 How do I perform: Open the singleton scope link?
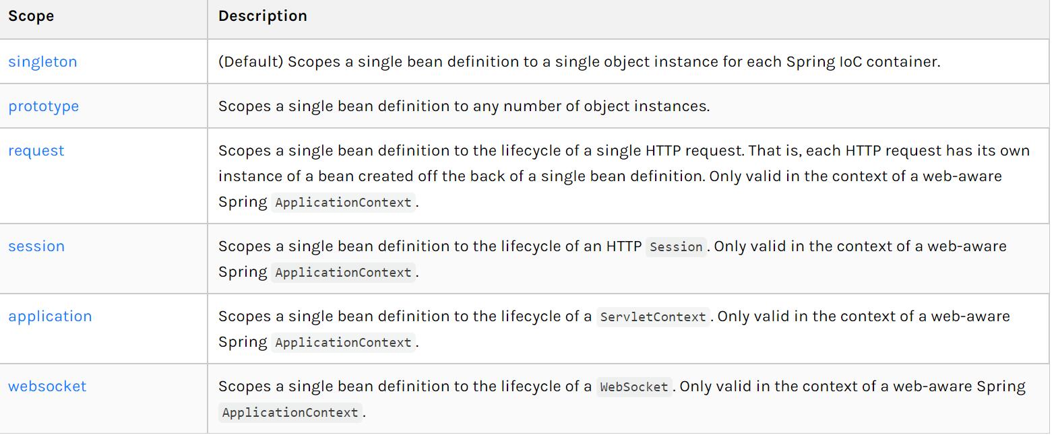tap(42, 61)
